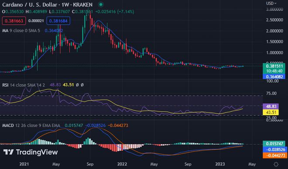This screenshot has height=169, width=288.
Task: Click MACD line value -0.028526 in legend
Action: pyautogui.click(x=96, y=125)
